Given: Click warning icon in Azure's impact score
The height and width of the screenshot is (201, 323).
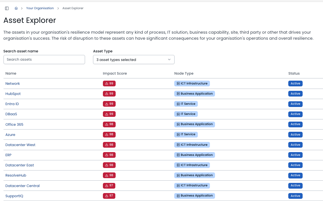Looking at the screenshot, I should coord(107,135).
